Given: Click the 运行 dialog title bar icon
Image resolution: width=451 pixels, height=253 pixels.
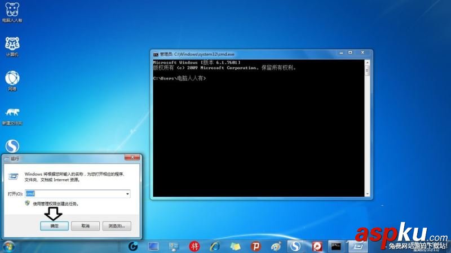Looking at the screenshot, I should [7, 159].
